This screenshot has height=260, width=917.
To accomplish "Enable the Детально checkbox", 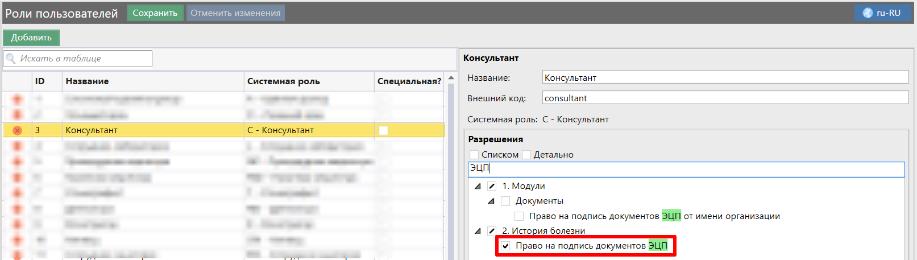I will tap(526, 155).
